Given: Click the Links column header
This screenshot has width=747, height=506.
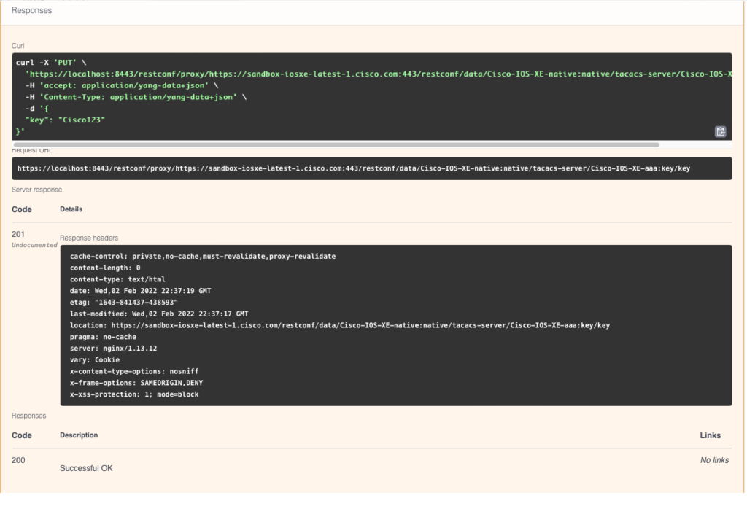Looking at the screenshot, I should coord(710,435).
